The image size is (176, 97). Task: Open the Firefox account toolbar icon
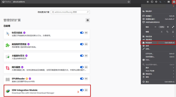(156, 2)
